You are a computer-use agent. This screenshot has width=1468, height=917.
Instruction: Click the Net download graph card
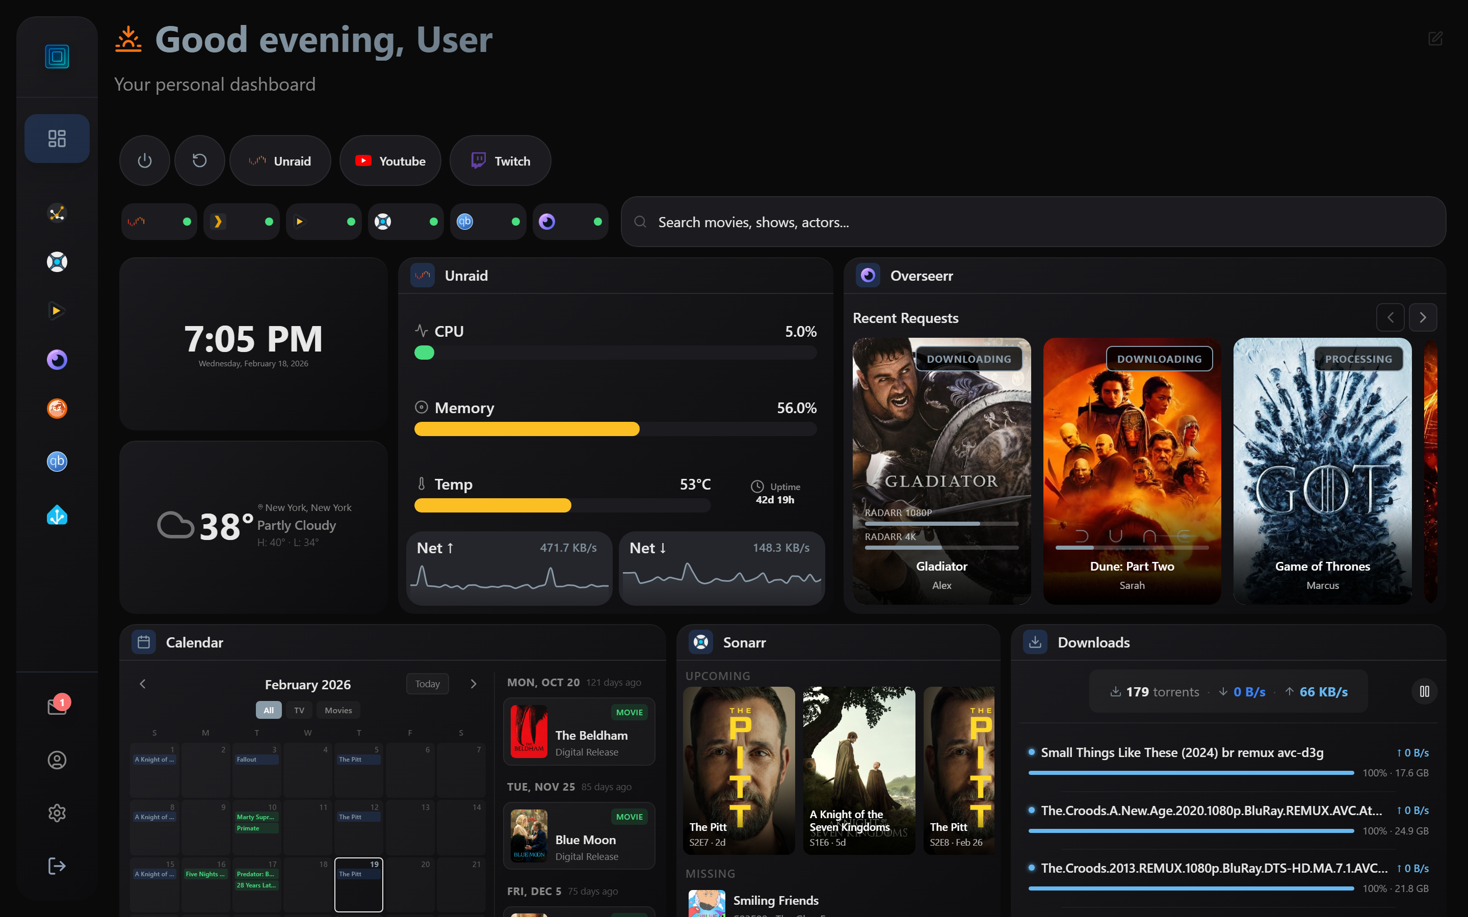click(722, 568)
